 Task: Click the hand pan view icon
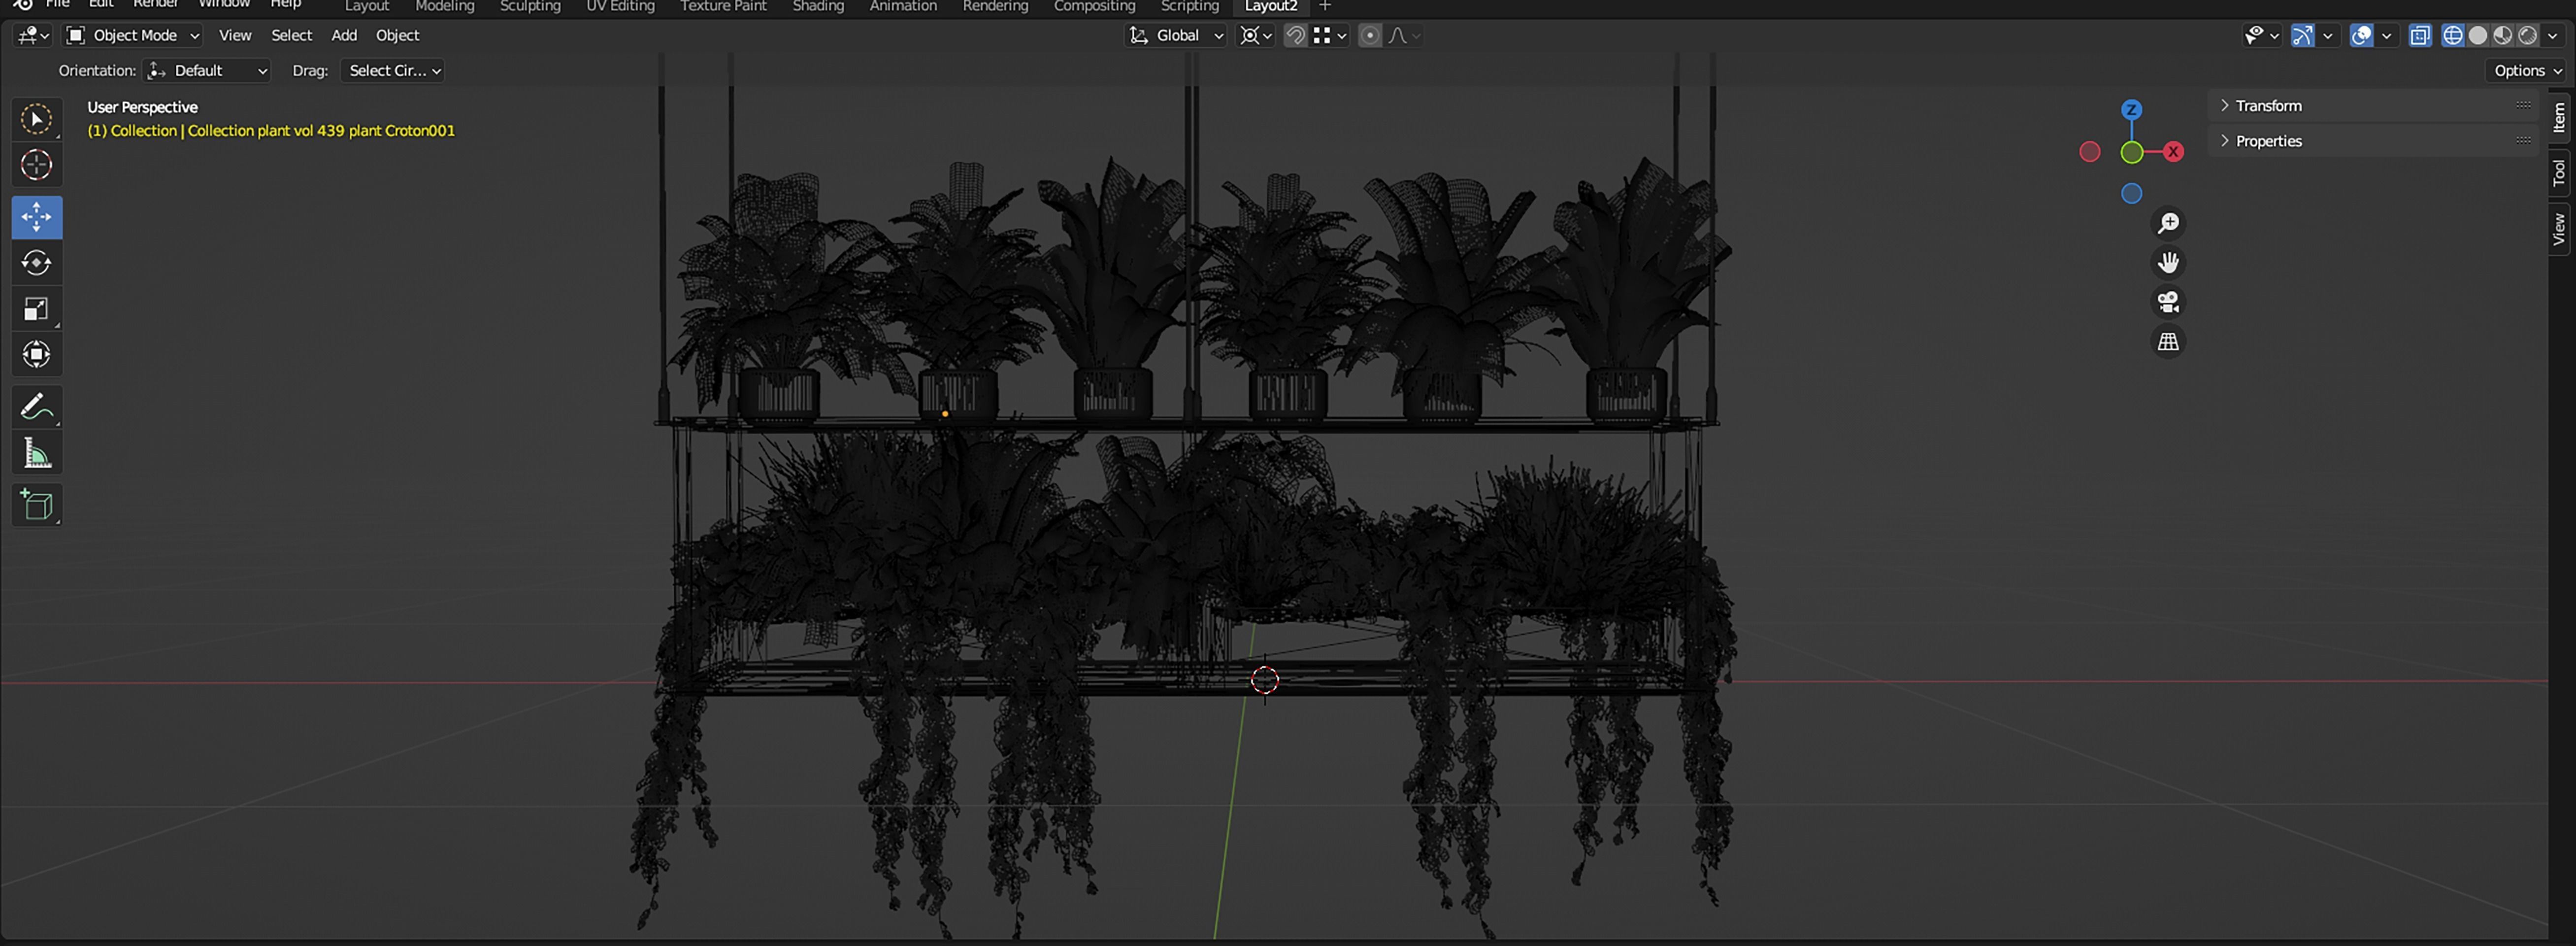point(2168,263)
